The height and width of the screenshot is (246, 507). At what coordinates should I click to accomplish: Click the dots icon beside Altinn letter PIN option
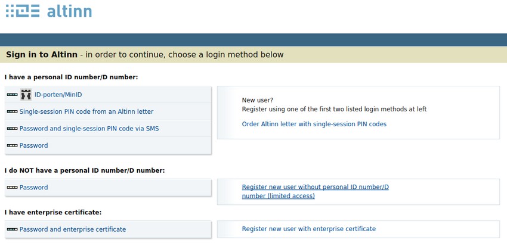click(12, 111)
